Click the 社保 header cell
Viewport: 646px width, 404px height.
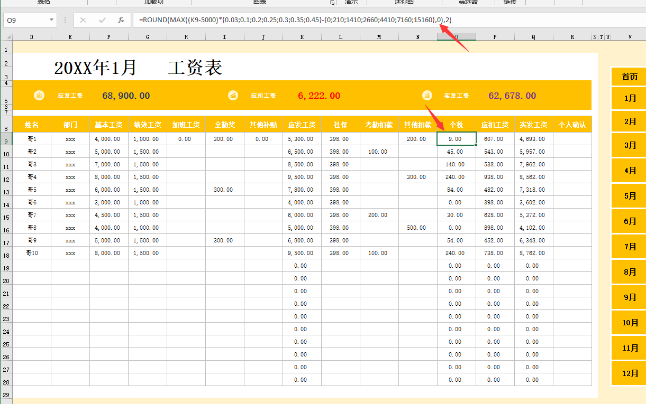pos(341,125)
